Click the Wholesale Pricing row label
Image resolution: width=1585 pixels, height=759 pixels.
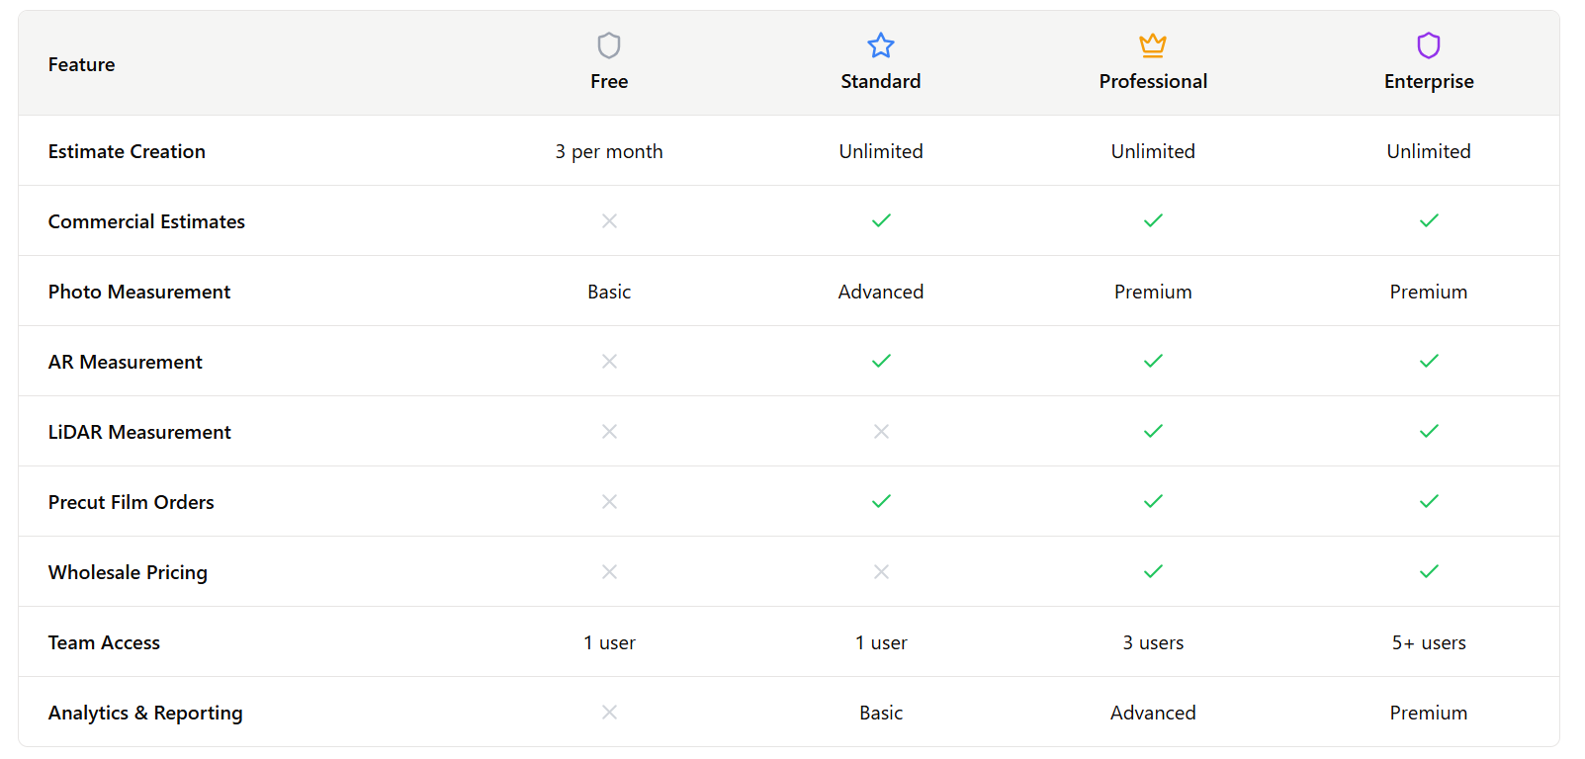pos(128,572)
